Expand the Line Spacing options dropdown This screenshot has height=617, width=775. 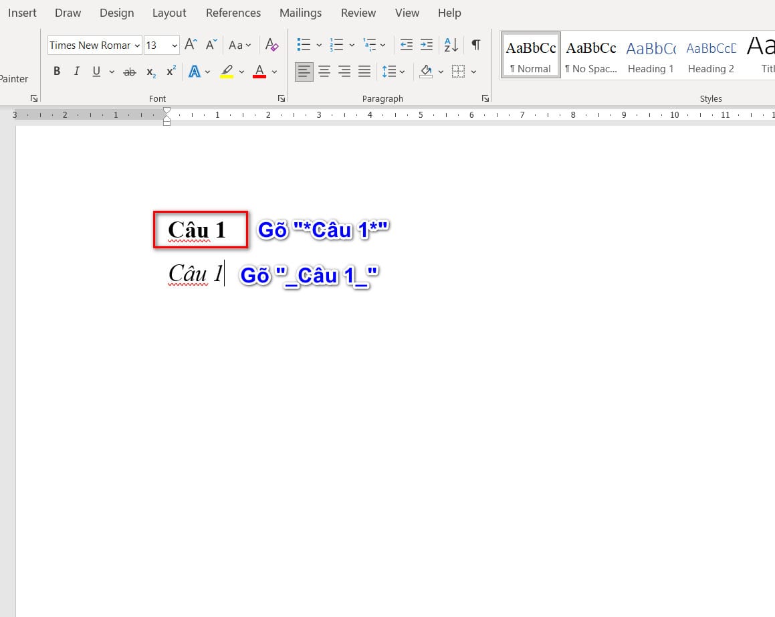pyautogui.click(x=402, y=72)
